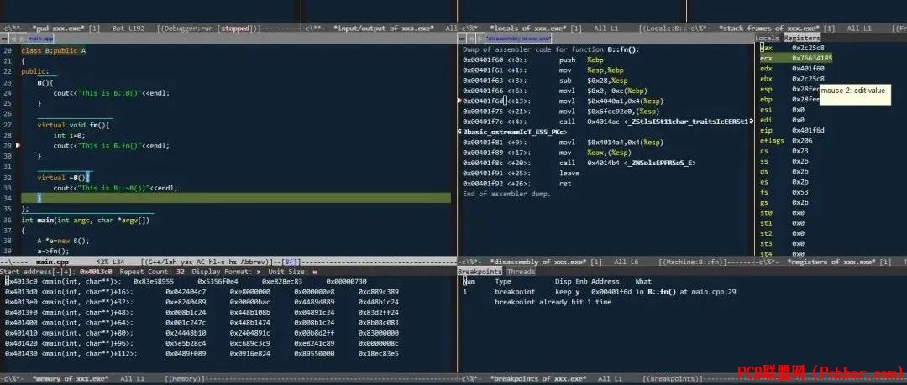Click memory value 0x83e58955 in first row
907x385 pixels.
[154, 282]
